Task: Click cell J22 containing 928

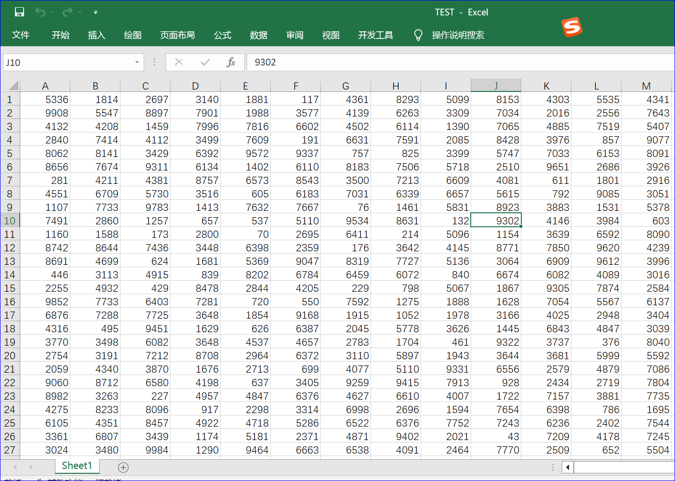Action: point(496,382)
